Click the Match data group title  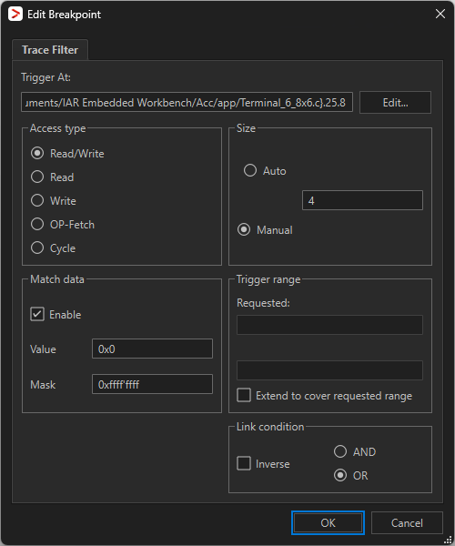[x=57, y=279]
